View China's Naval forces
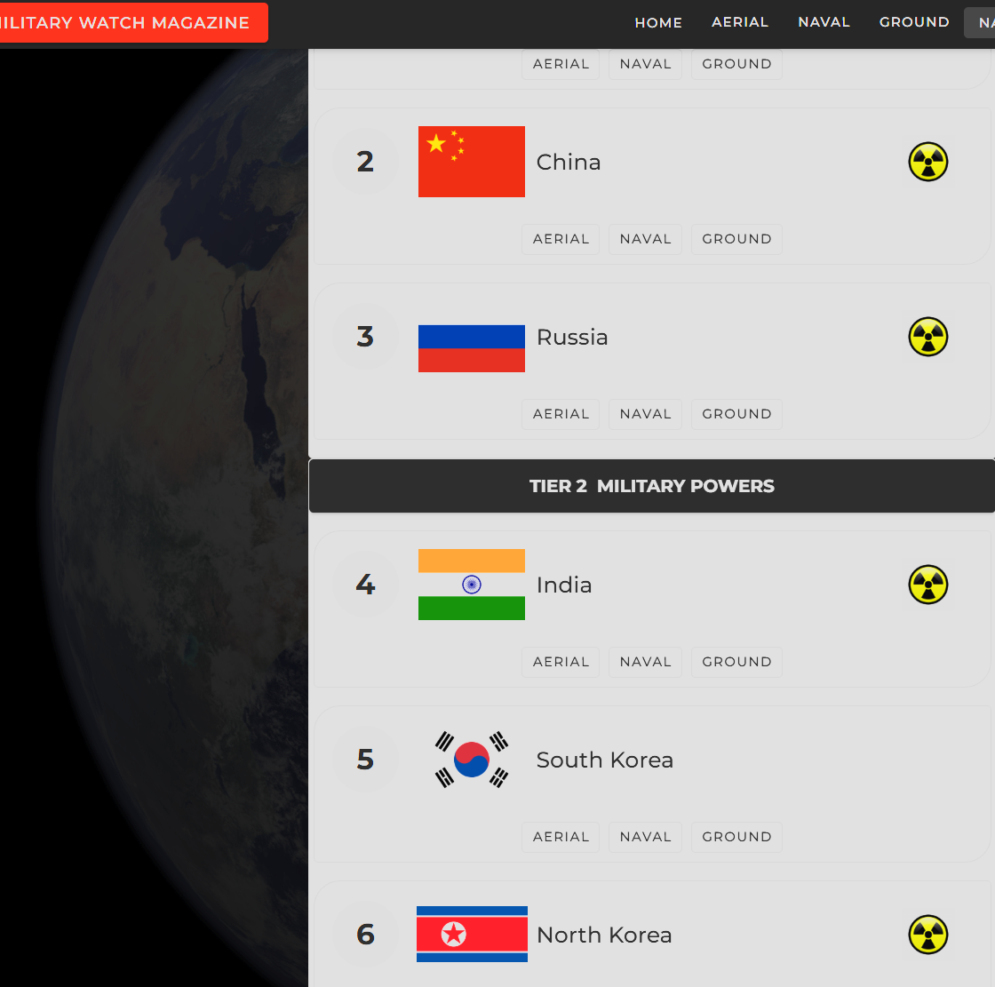Image resolution: width=995 pixels, height=987 pixels. pyautogui.click(x=645, y=239)
